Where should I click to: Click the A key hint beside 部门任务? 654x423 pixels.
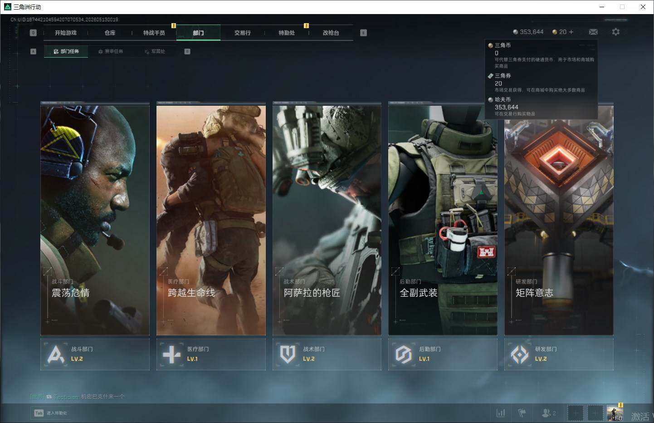click(x=33, y=51)
